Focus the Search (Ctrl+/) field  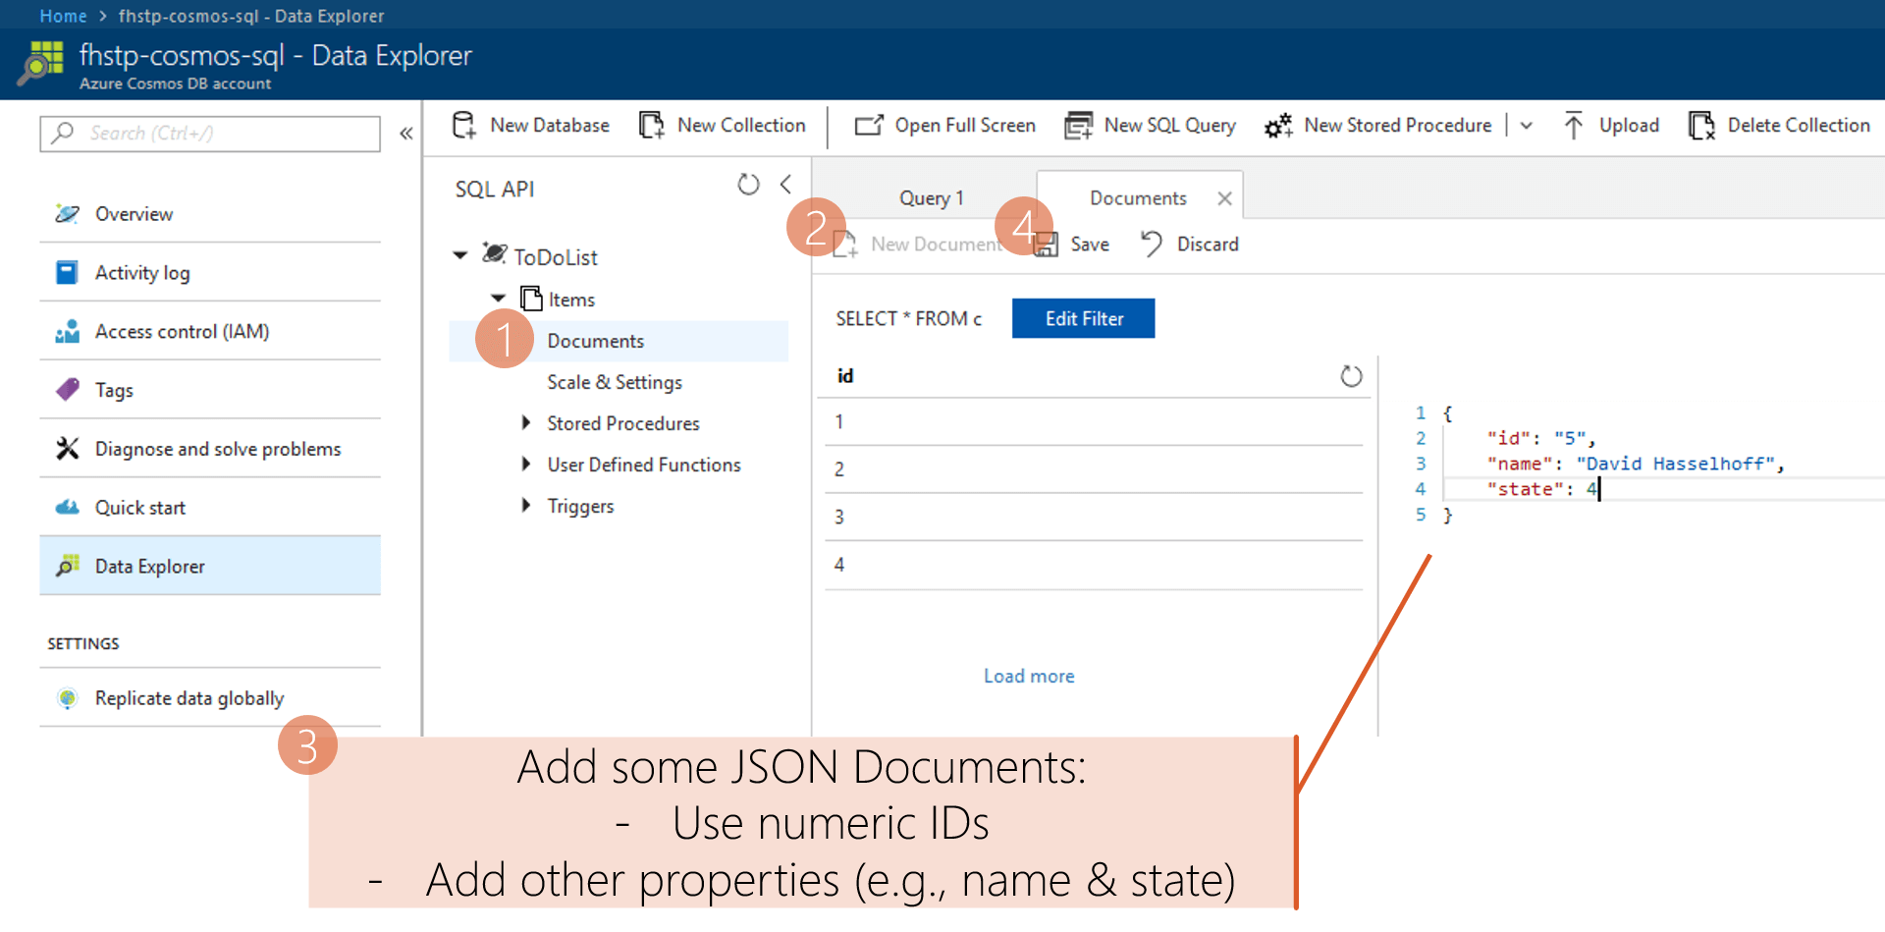pyautogui.click(x=210, y=134)
